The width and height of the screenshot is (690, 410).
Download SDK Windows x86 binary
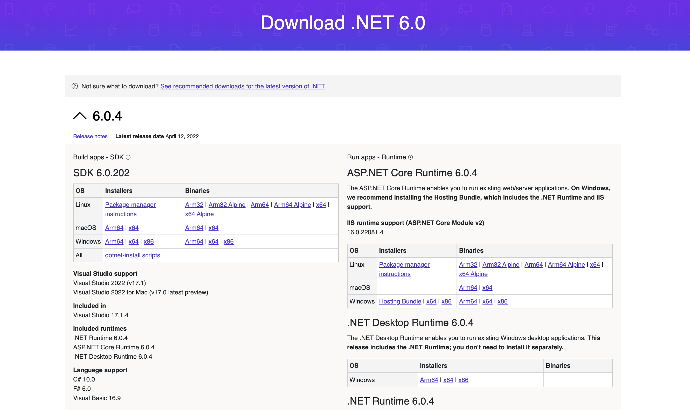229,242
